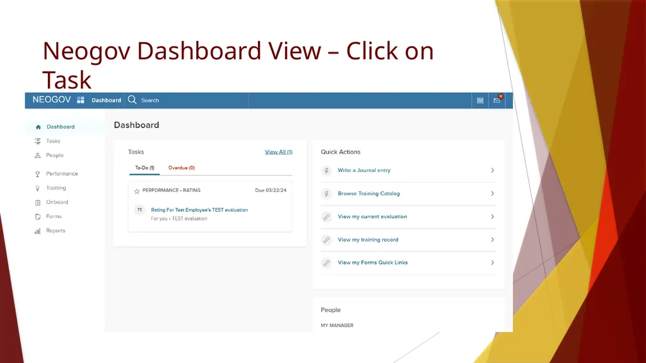The height and width of the screenshot is (363, 646).
Task: Open the mail notifications icon
Action: tap(497, 100)
